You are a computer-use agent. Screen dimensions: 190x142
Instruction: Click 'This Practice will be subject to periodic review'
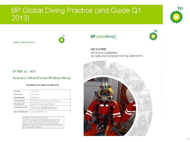coord(43,85)
